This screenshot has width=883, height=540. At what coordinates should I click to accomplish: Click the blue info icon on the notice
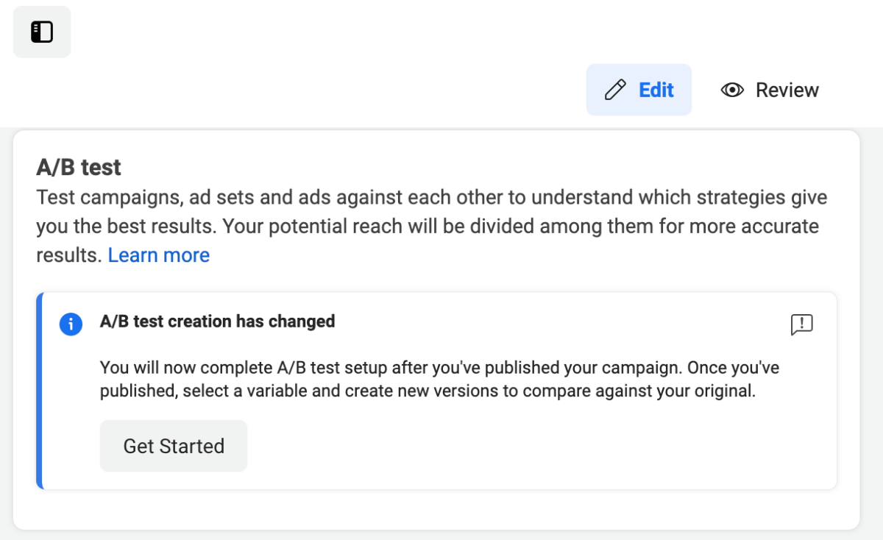point(71,324)
